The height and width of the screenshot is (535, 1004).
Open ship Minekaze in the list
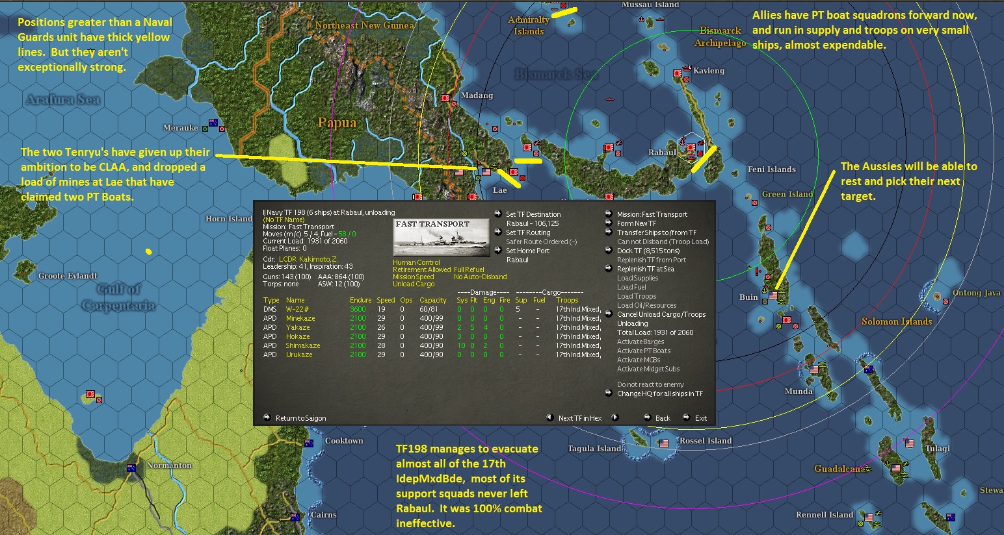tap(300, 318)
